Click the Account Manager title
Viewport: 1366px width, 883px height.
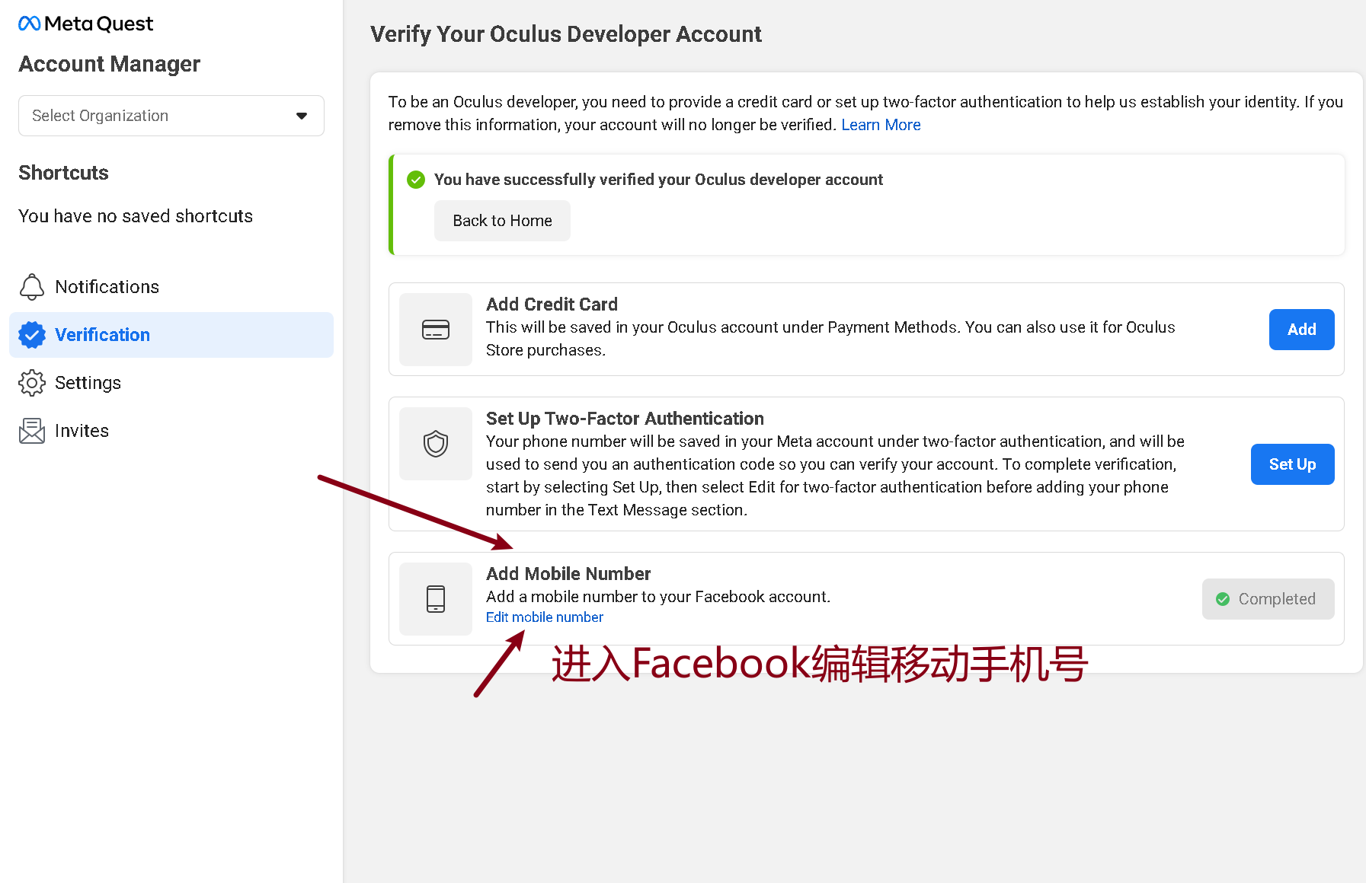coord(109,64)
